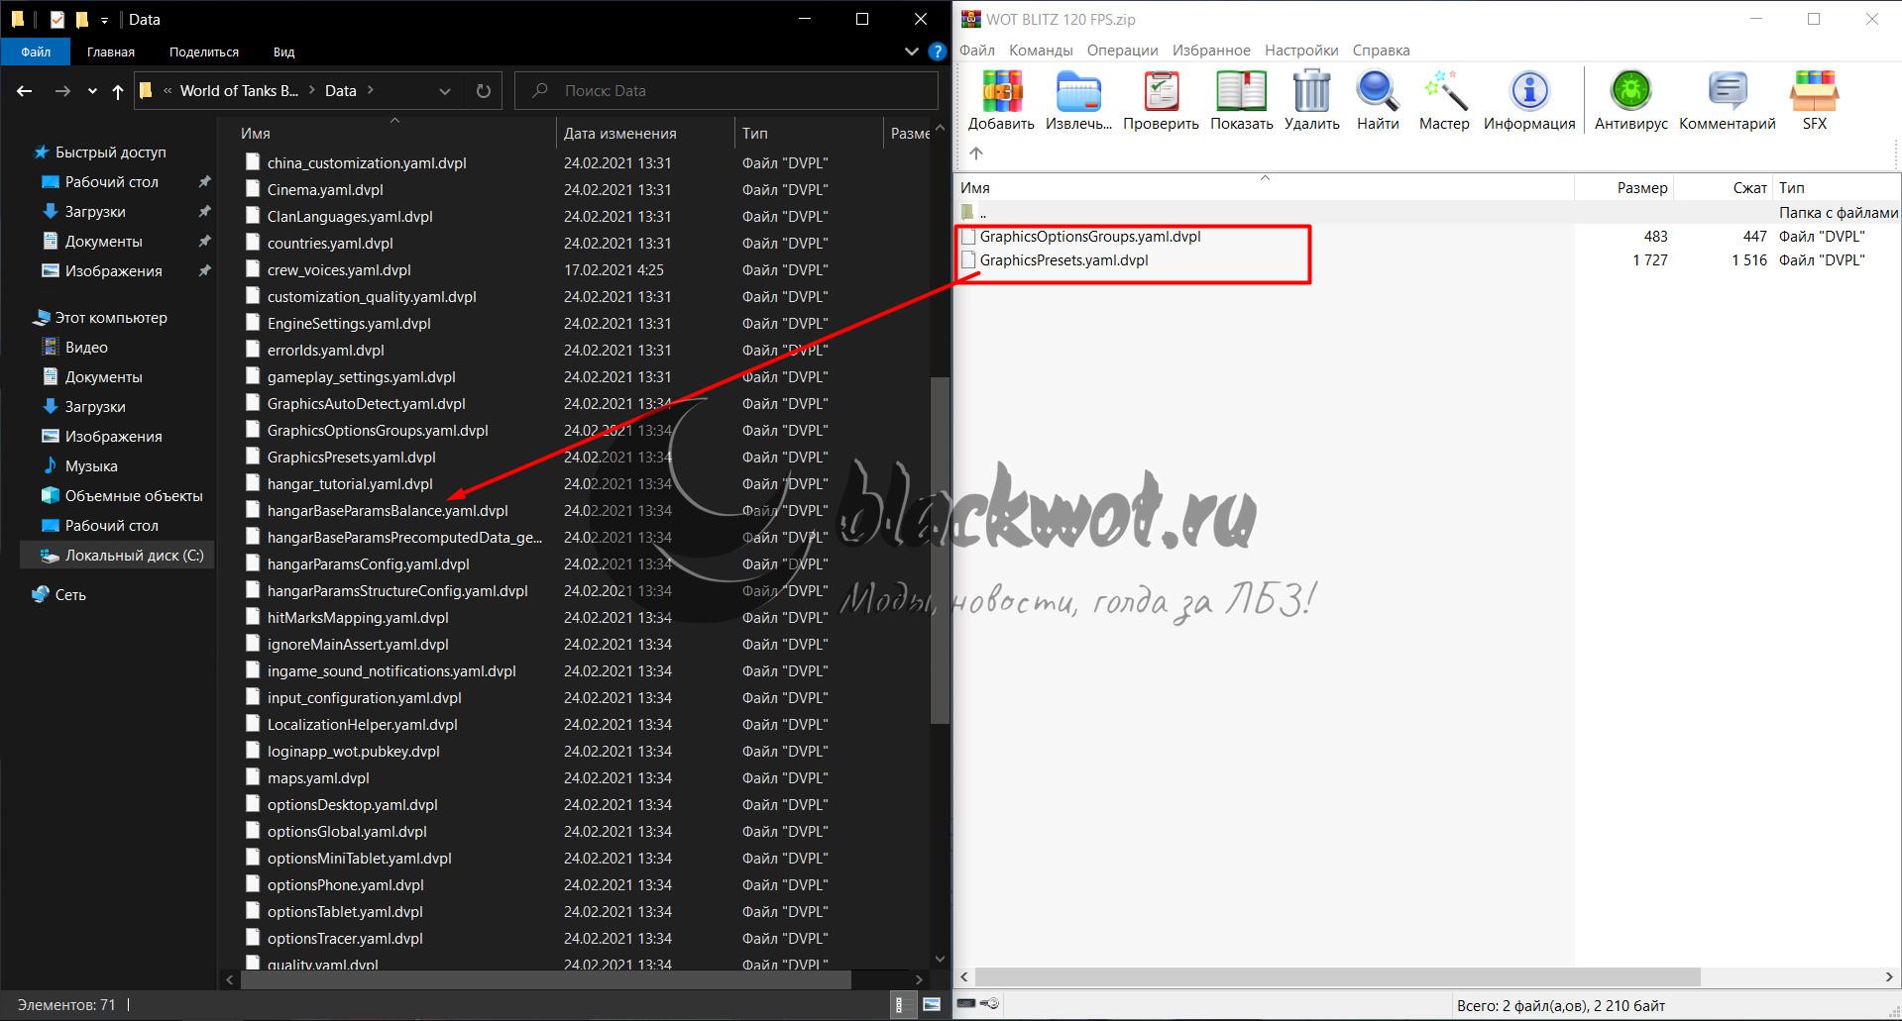Switch to the Вид ribbon tab
This screenshot has height=1021, width=1902.
click(283, 51)
